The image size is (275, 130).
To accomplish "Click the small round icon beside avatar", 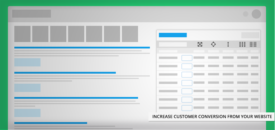I will (x=246, y=14).
